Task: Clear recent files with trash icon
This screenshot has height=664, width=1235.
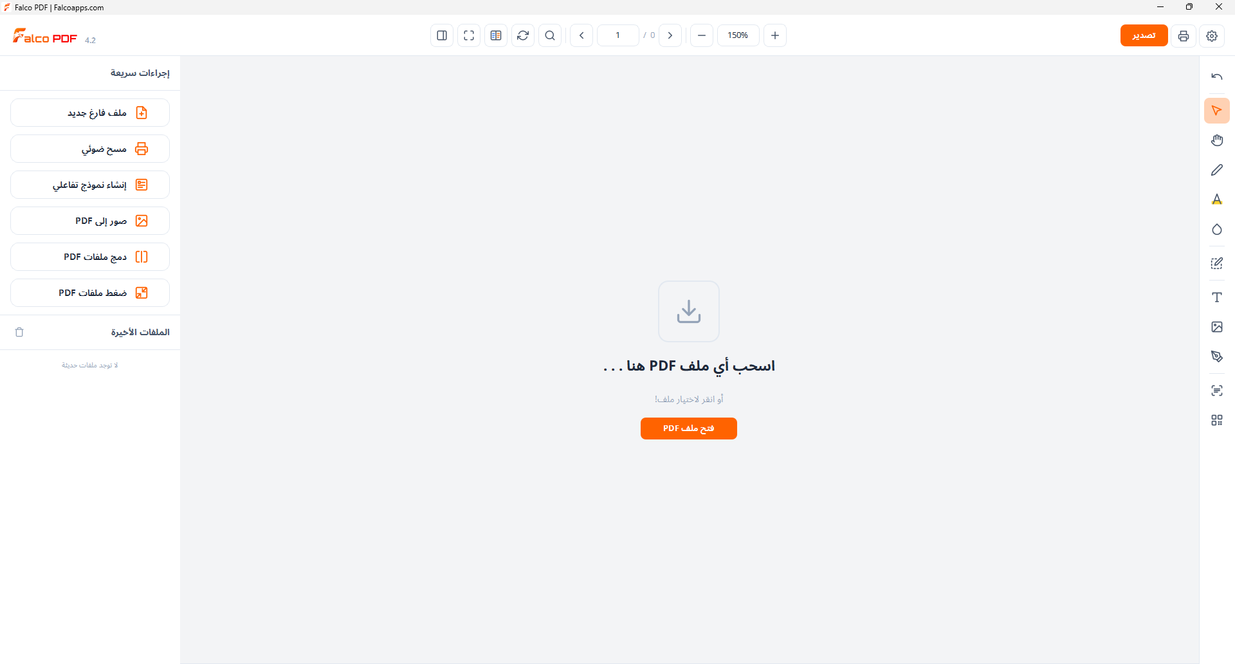Action: pos(19,332)
